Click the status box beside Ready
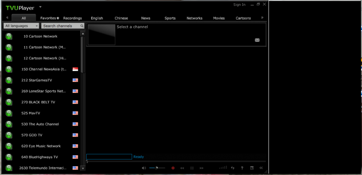 pyautogui.click(x=109, y=157)
